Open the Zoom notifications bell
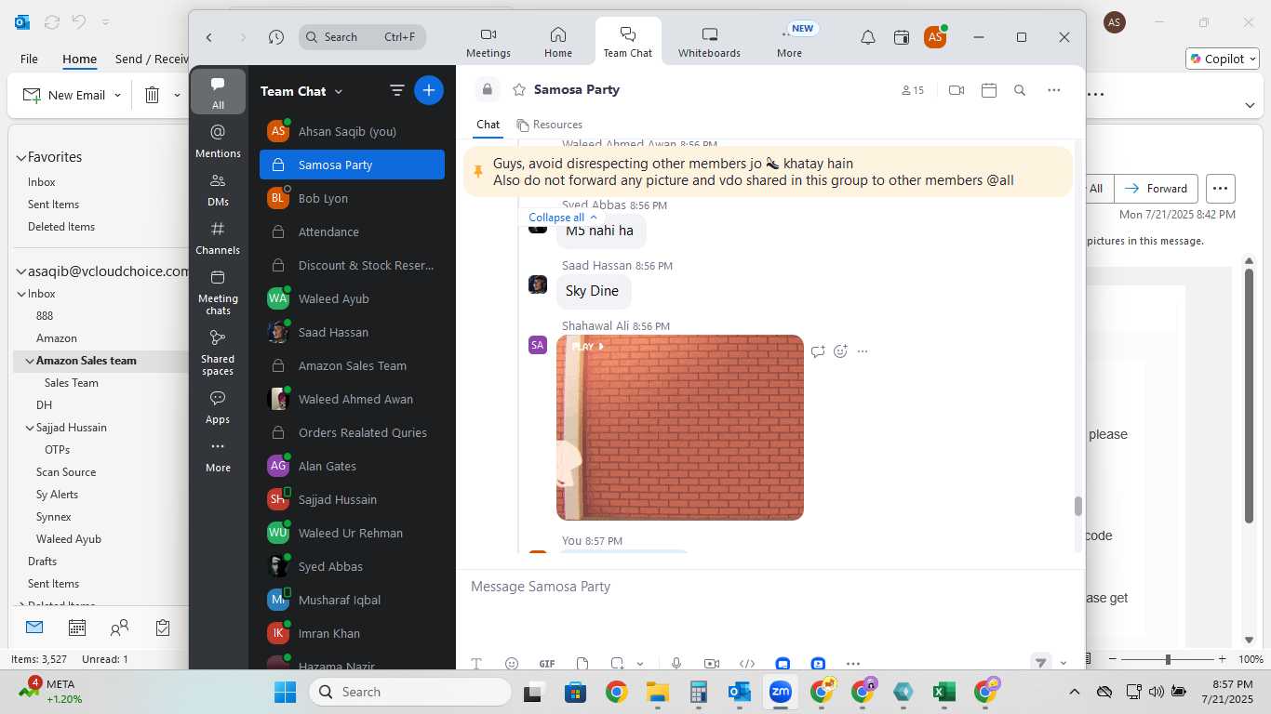 coord(867,37)
